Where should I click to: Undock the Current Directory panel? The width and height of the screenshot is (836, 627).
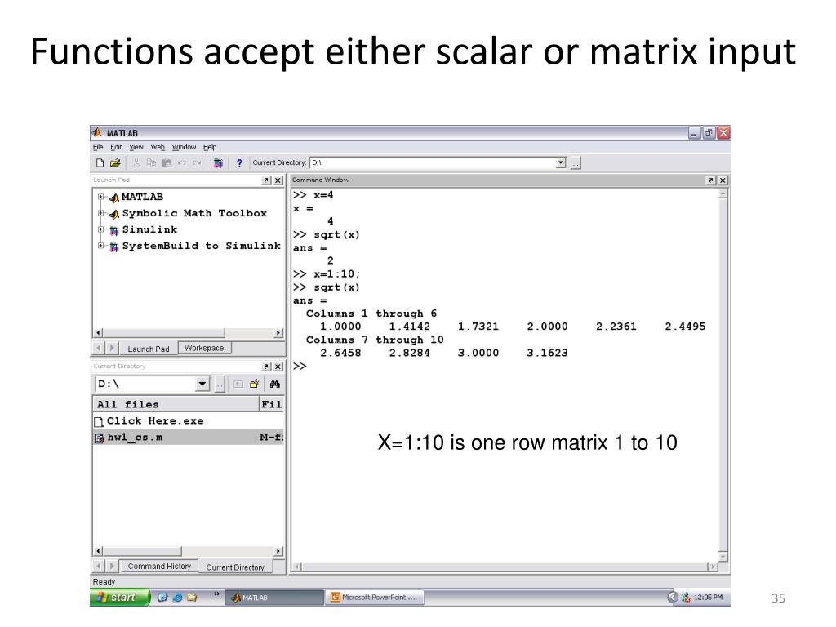point(267,367)
